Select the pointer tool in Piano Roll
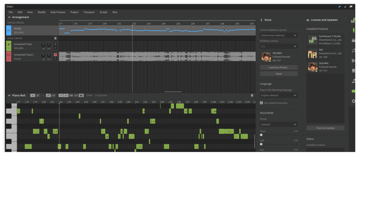365x217 pixels. [x=33, y=95]
